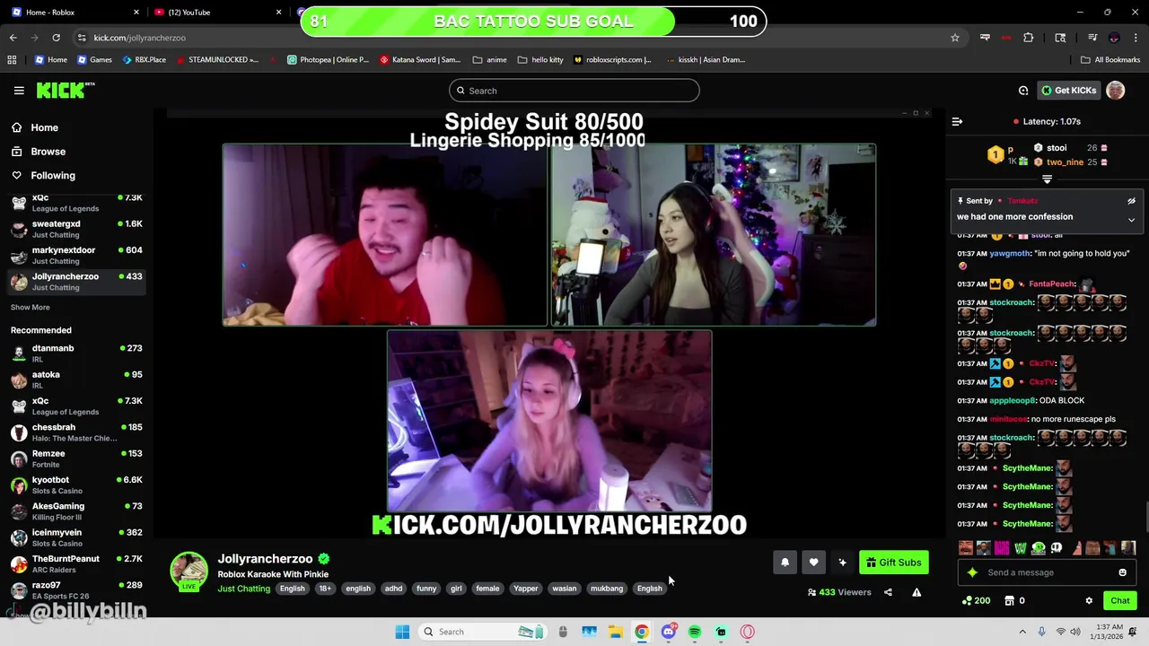Open Chrome extensions puzzle icon
This screenshot has width=1149, height=646.
[x=1029, y=38]
